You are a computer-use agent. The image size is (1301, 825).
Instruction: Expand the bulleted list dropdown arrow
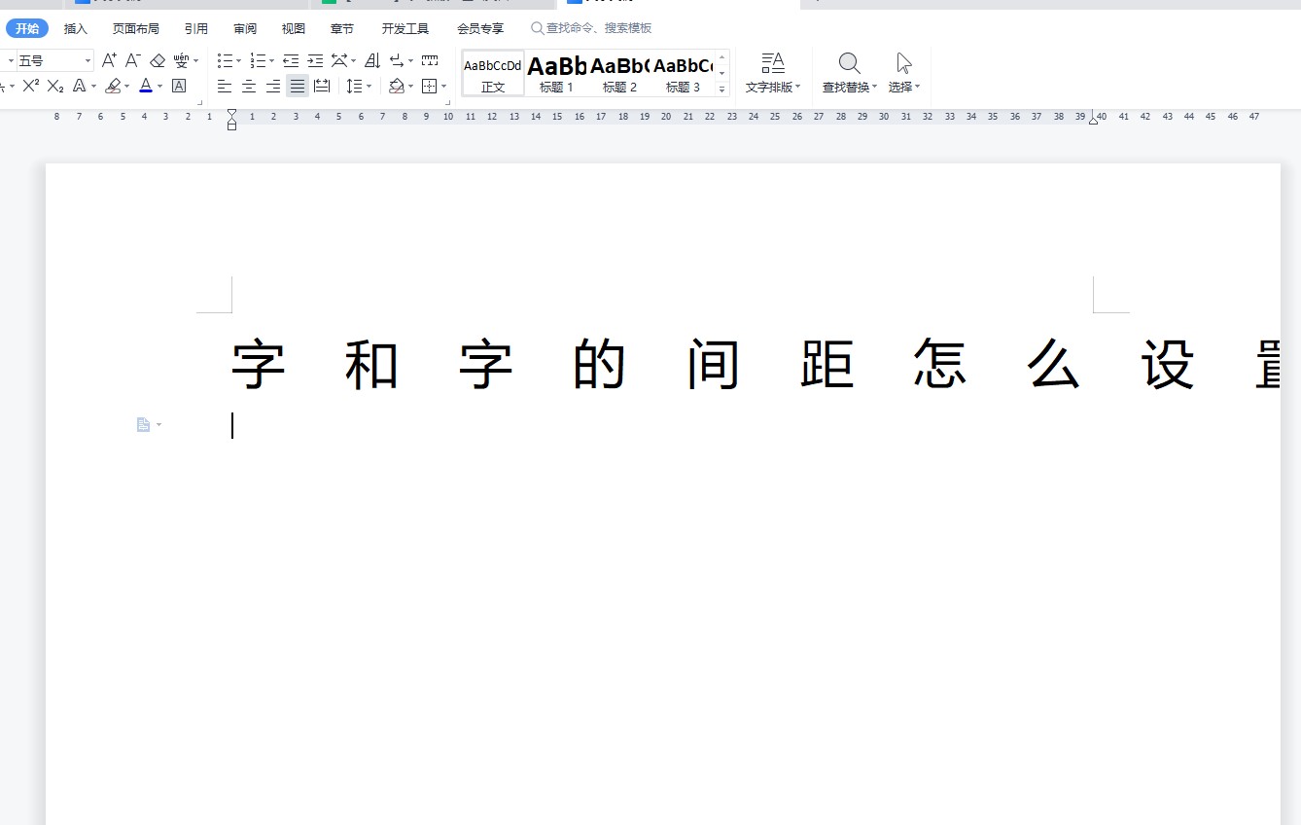(239, 60)
